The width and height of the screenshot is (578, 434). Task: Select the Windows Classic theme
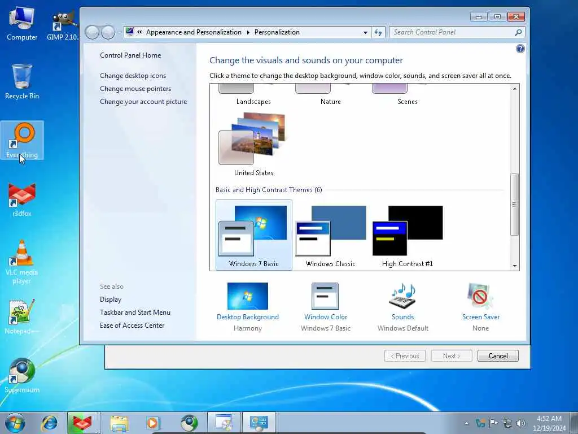(330, 236)
